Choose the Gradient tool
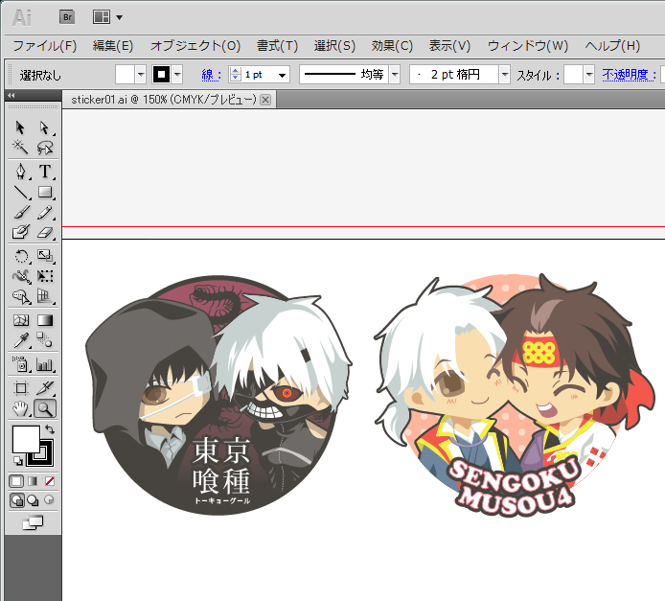This screenshot has width=665, height=601. click(x=44, y=320)
